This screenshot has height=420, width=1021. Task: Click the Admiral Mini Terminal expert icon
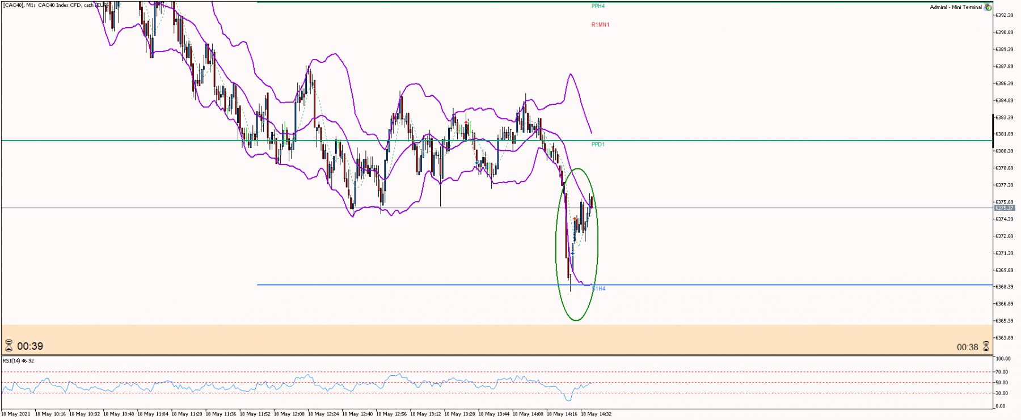(x=988, y=7)
